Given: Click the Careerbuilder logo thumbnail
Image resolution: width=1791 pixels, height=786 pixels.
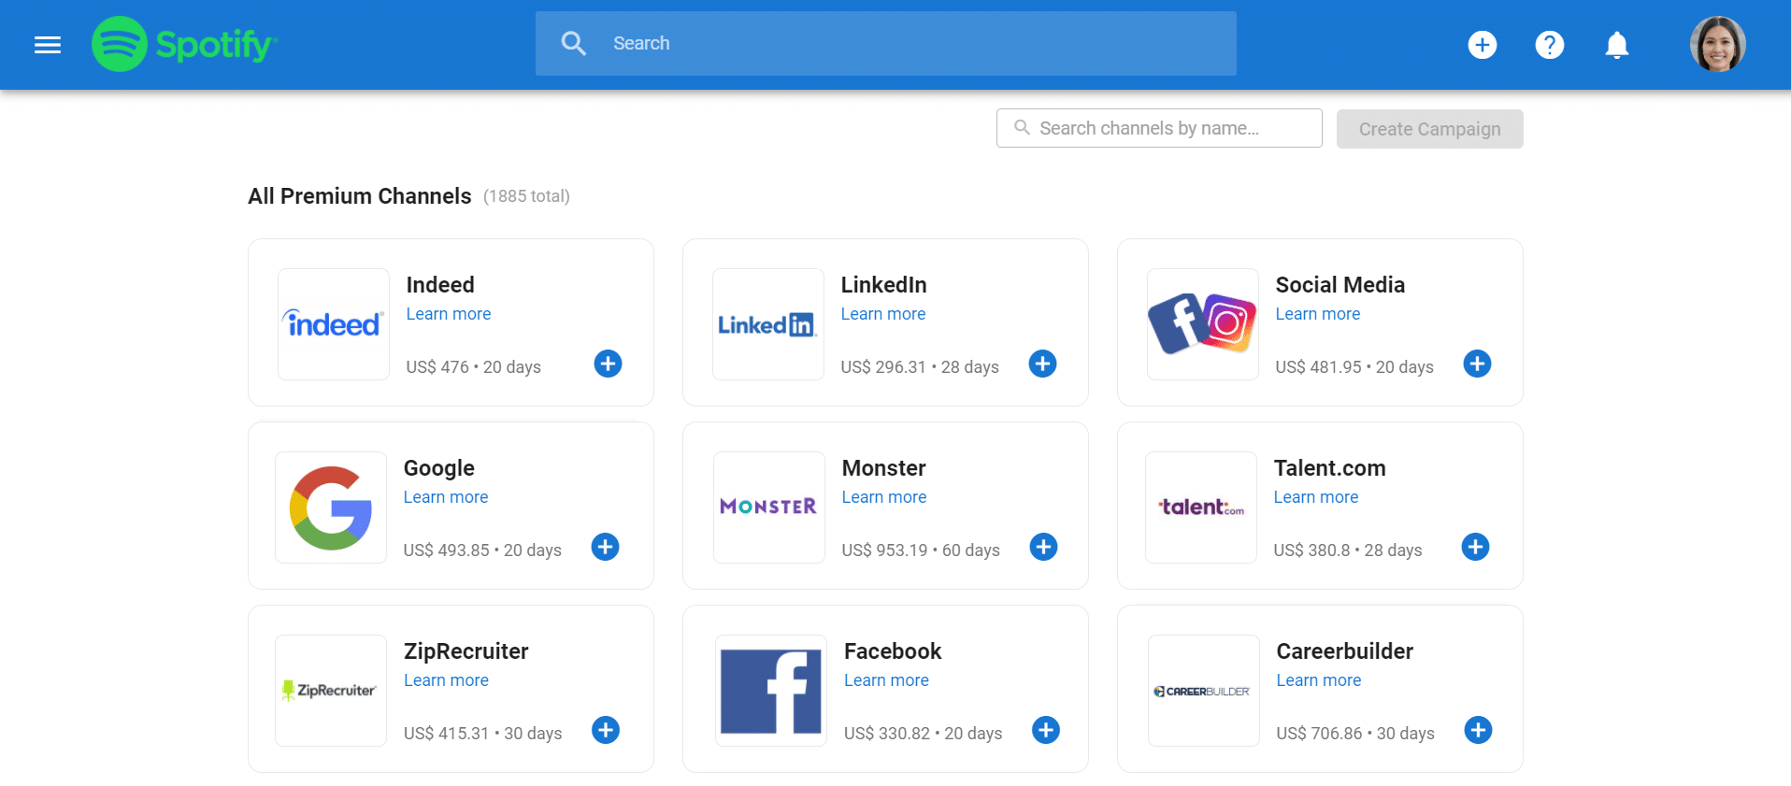Looking at the screenshot, I should click(x=1204, y=691).
